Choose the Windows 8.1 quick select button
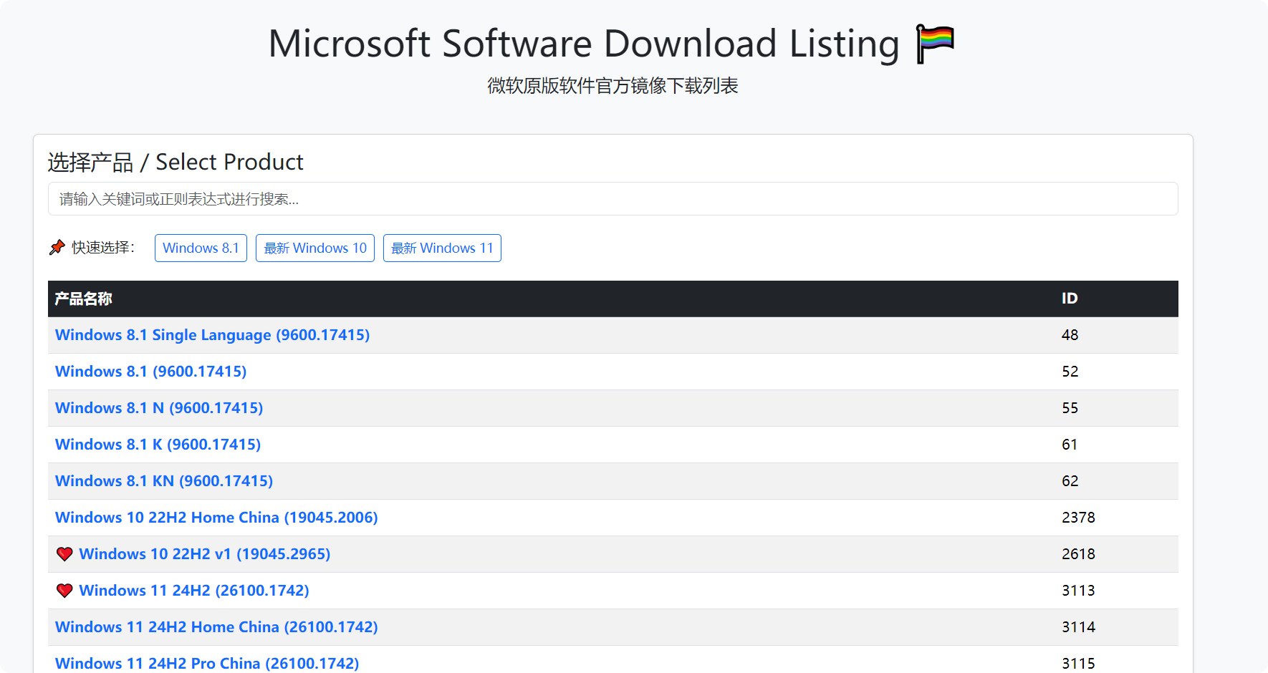The width and height of the screenshot is (1268, 673). [201, 248]
